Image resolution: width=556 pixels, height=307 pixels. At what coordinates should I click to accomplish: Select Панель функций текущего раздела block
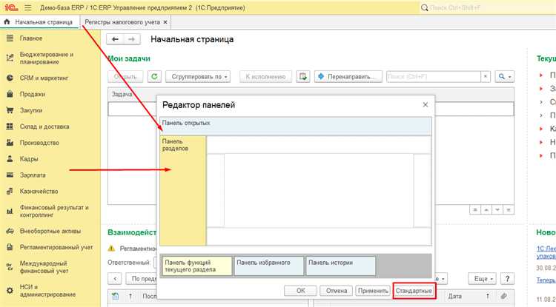(x=197, y=266)
